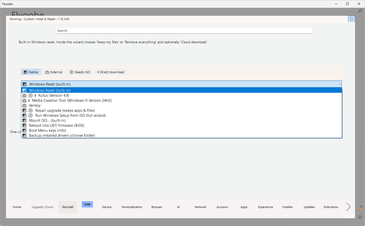Switch to the Personalization tab
The height and width of the screenshot is (226, 365).
click(x=132, y=207)
